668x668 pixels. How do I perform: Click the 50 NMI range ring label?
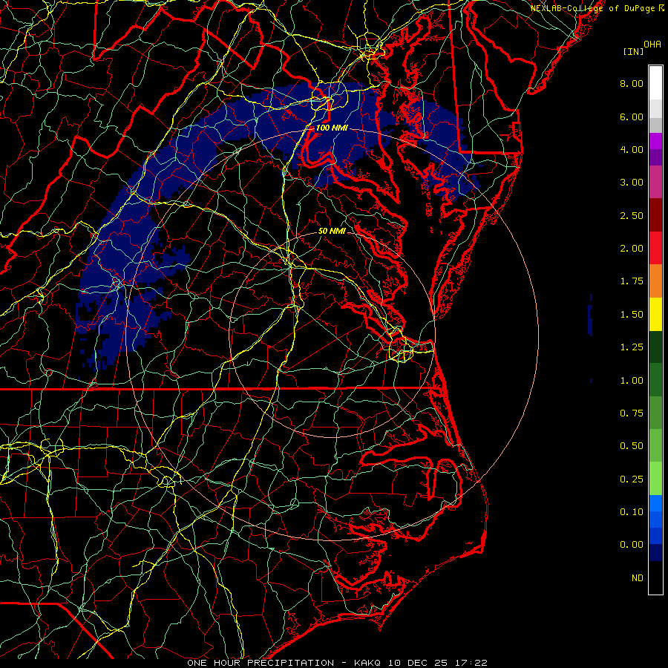point(332,231)
